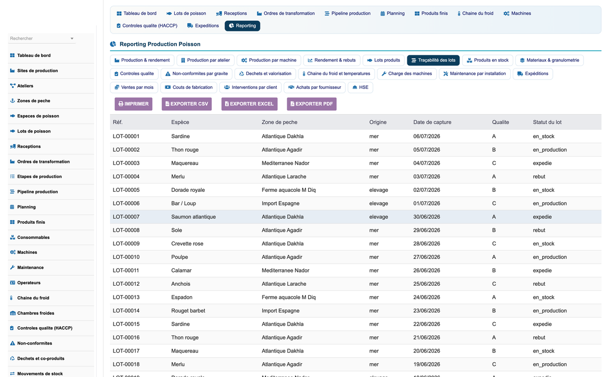Click the Maintenance par installation tools icon

click(x=446, y=74)
